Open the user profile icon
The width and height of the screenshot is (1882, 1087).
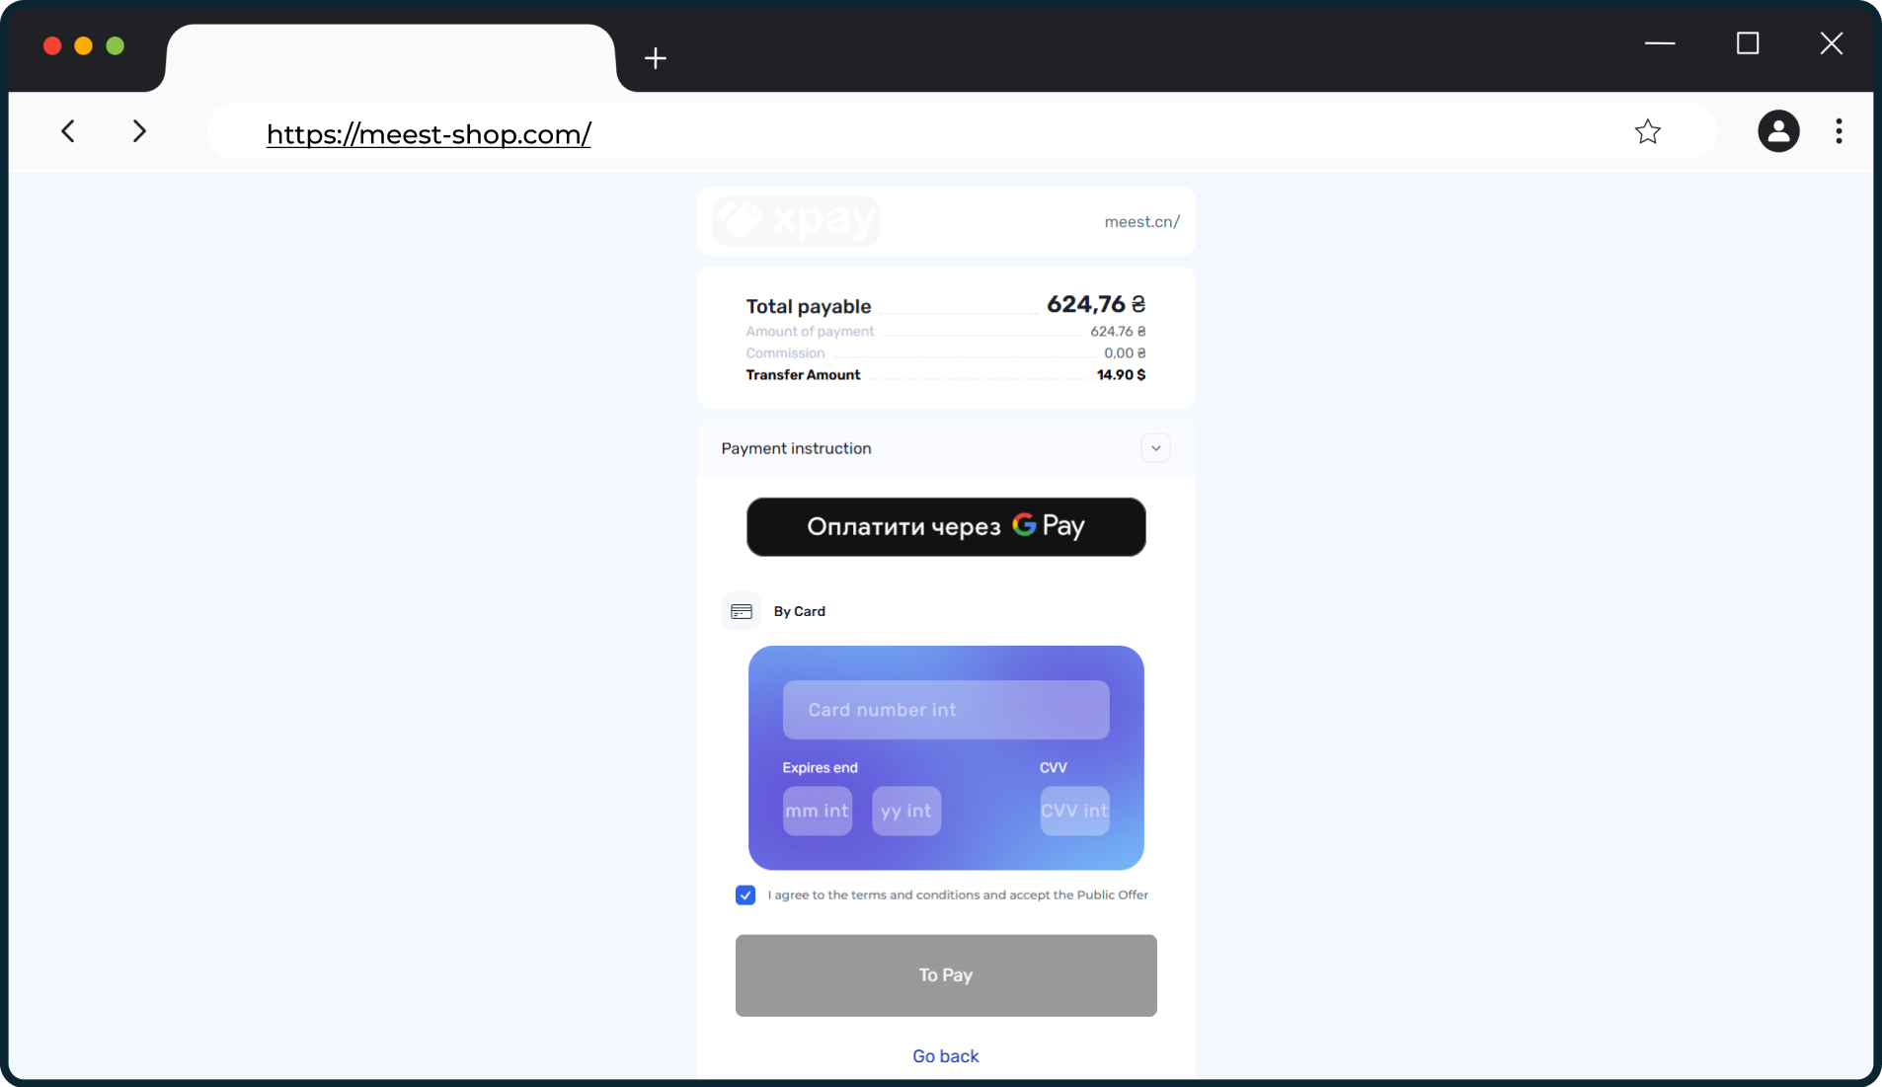[x=1778, y=131]
